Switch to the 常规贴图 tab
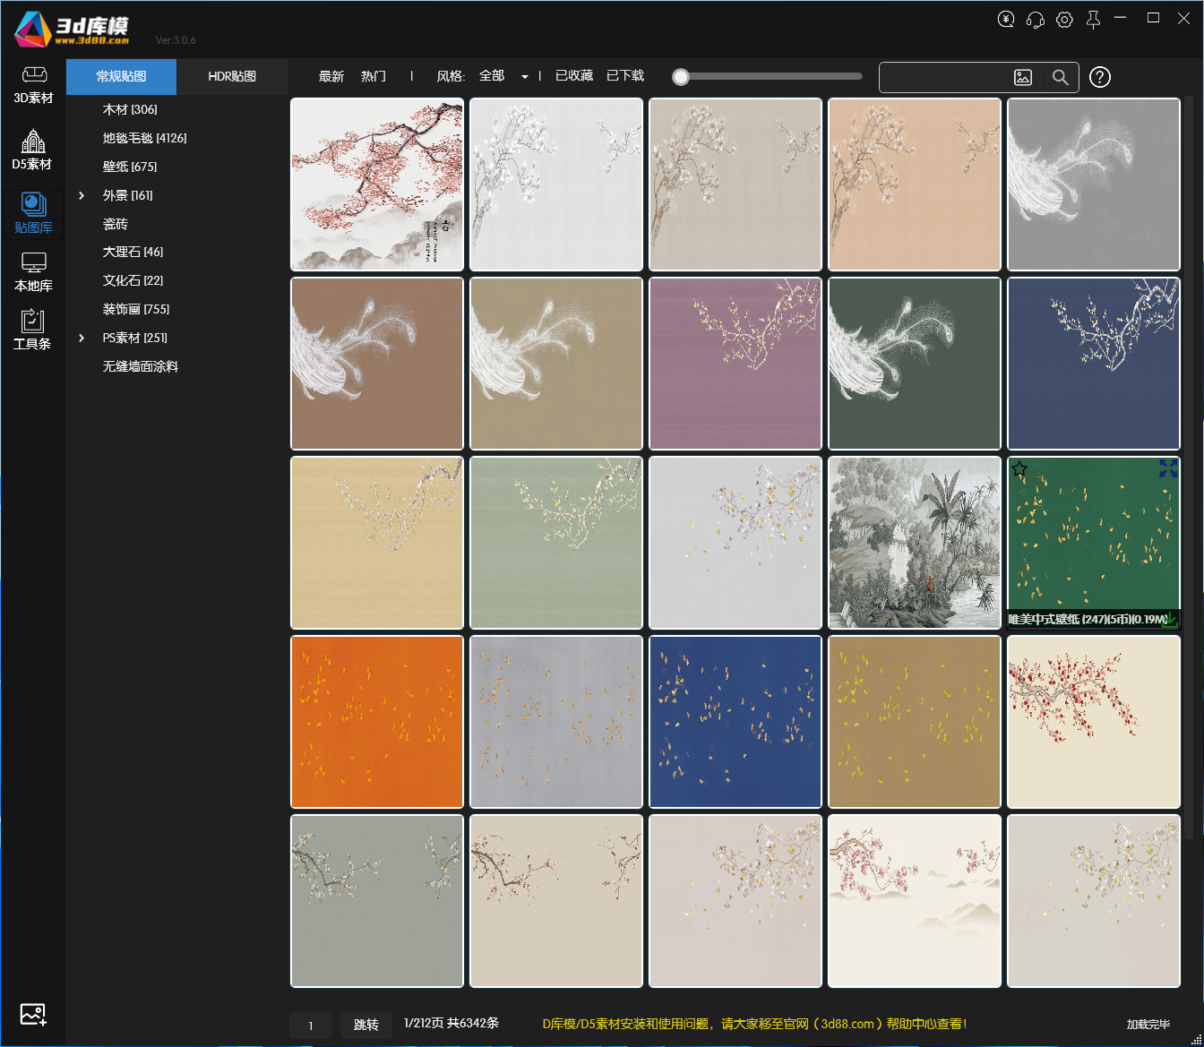The height and width of the screenshot is (1047, 1204). tap(121, 77)
